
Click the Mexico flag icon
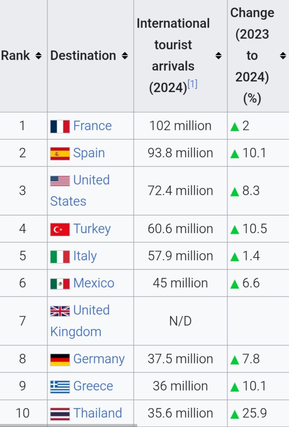[x=60, y=284]
